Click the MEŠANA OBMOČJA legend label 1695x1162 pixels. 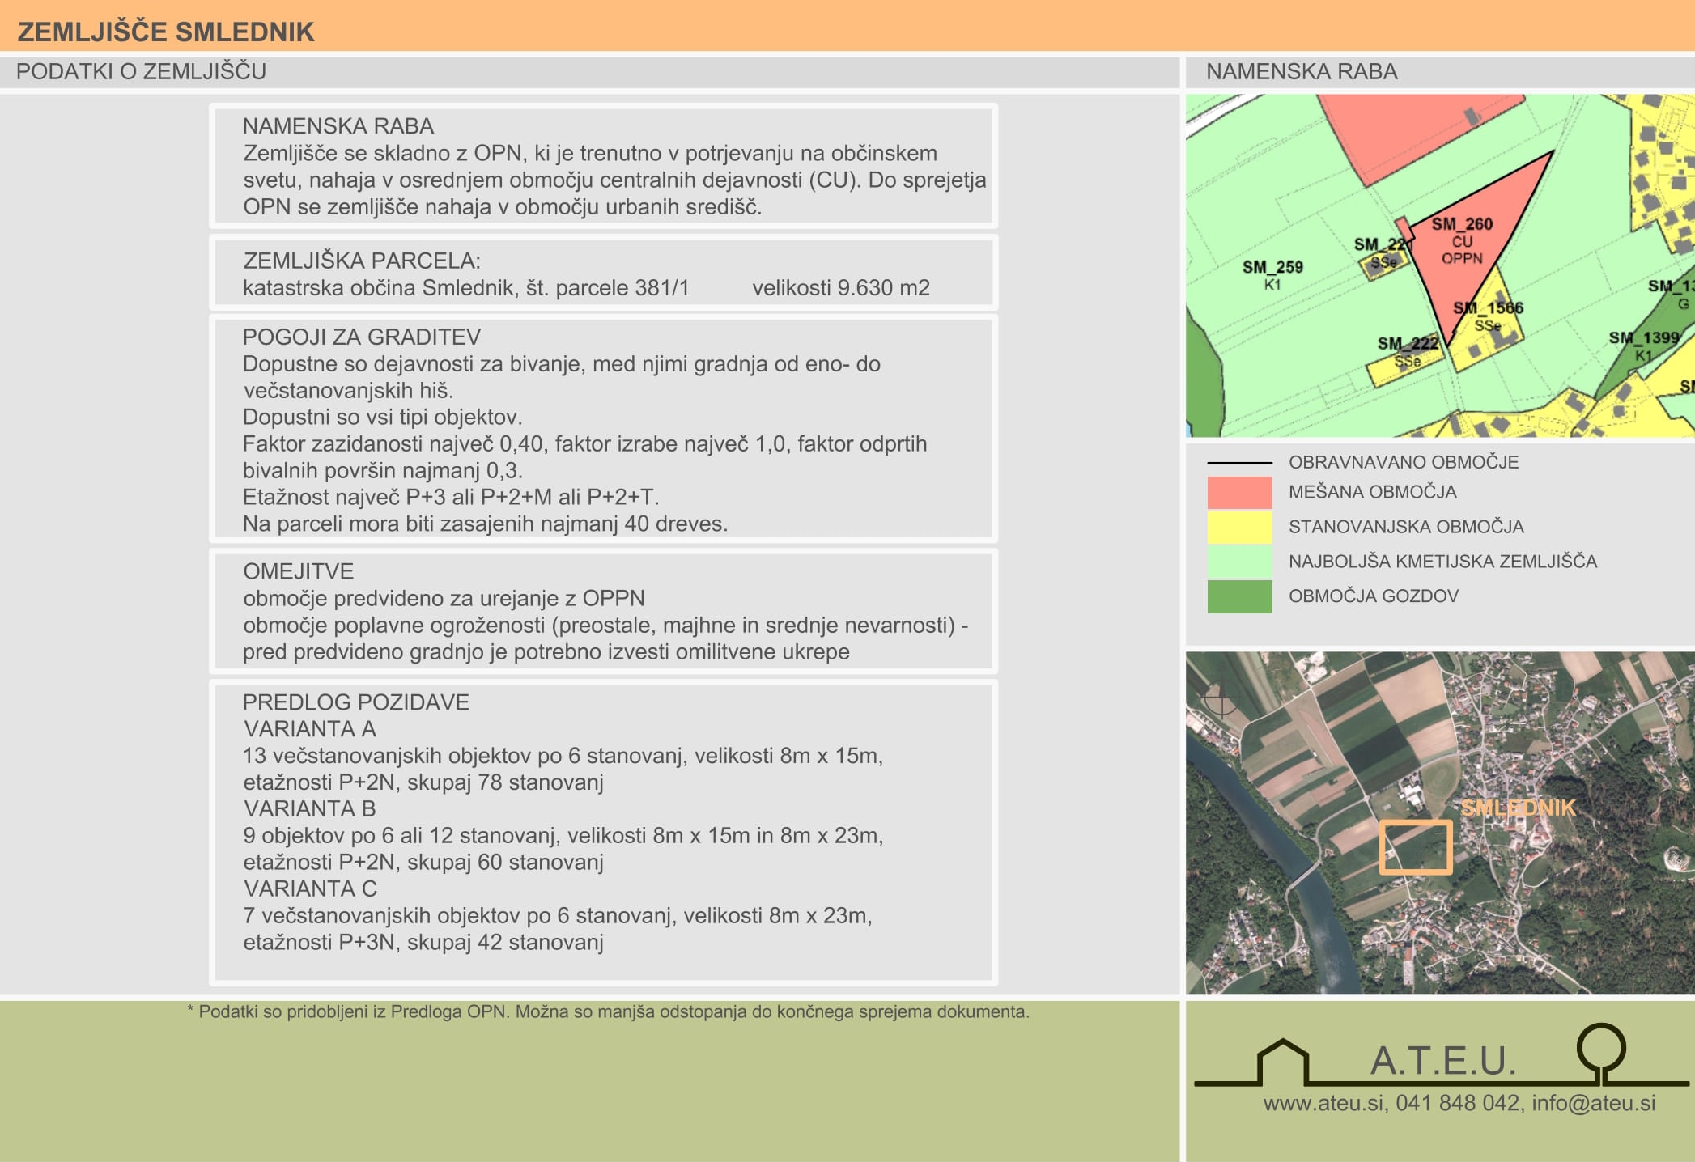tap(1373, 492)
